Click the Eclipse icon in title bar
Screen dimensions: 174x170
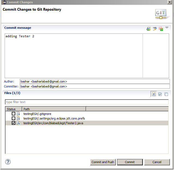click(4, 2)
